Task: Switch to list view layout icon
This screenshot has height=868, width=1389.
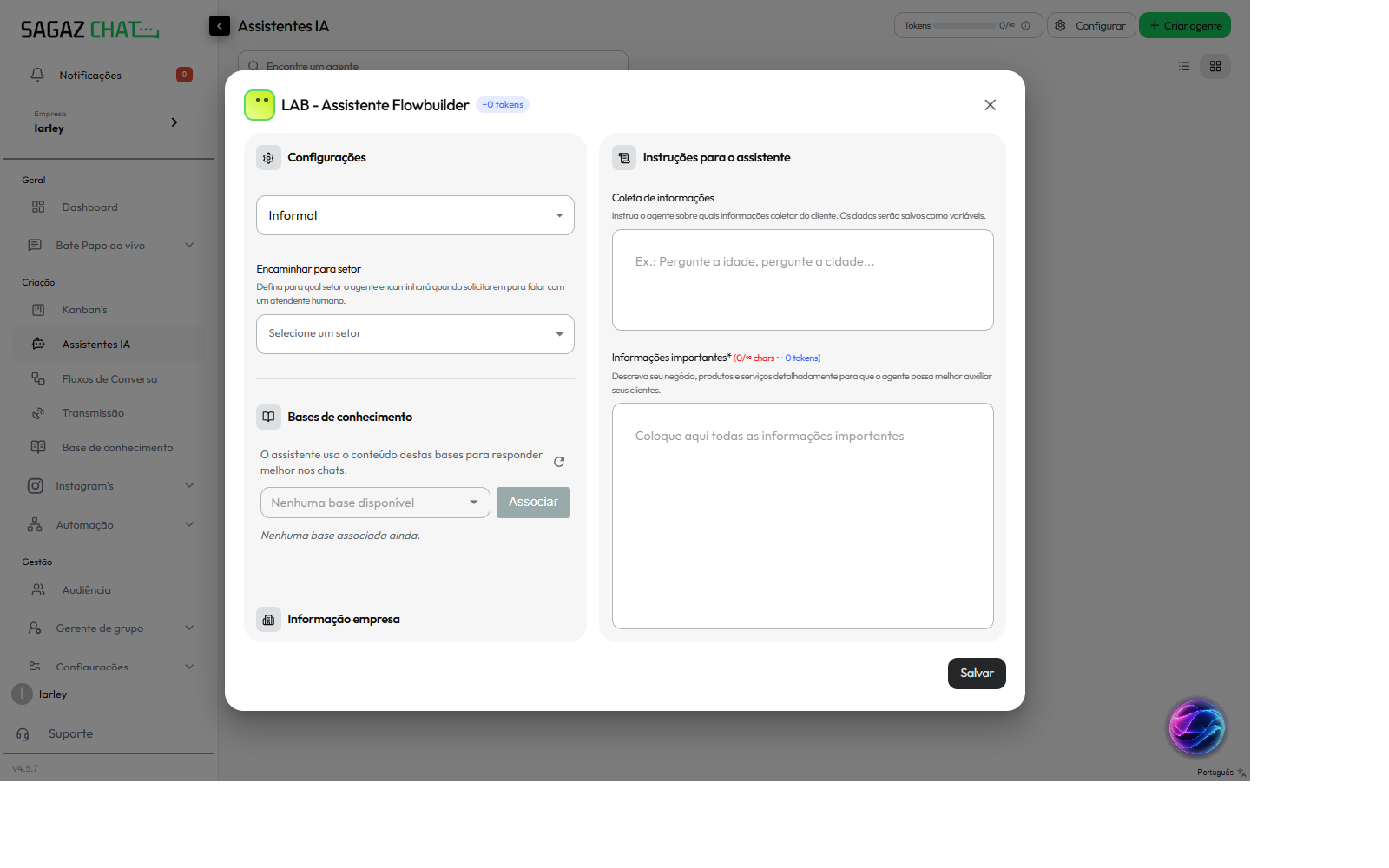Action: 1184,66
